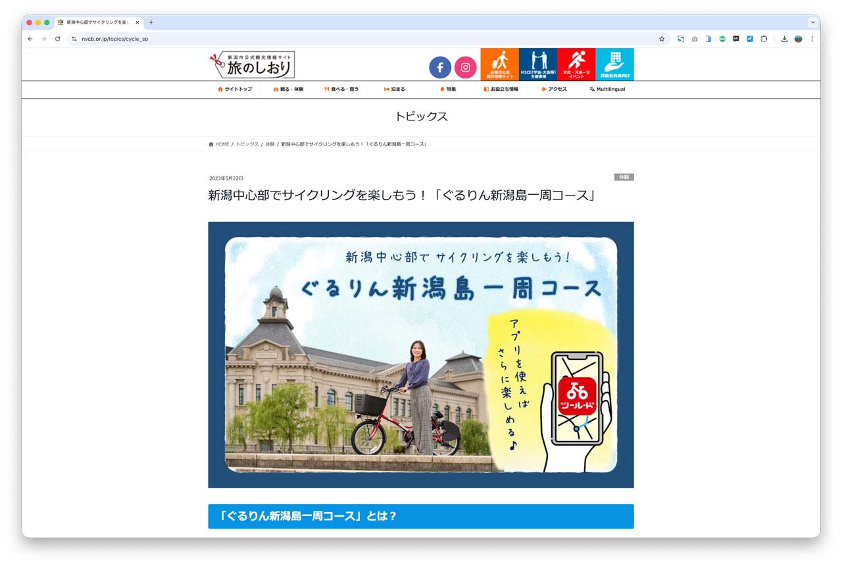The image size is (842, 566).
Task: Bookmark this page with the star icon
Action: (662, 39)
